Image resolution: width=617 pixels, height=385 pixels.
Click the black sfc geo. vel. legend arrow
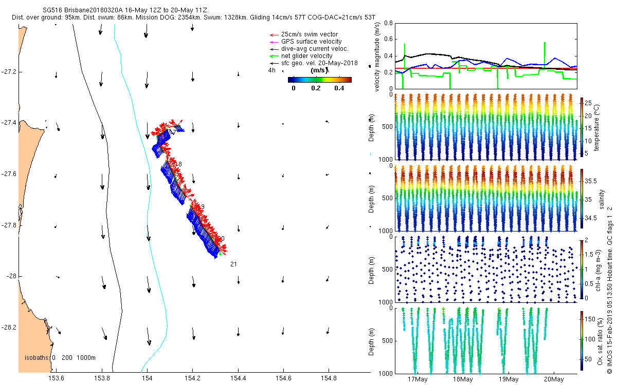(273, 63)
